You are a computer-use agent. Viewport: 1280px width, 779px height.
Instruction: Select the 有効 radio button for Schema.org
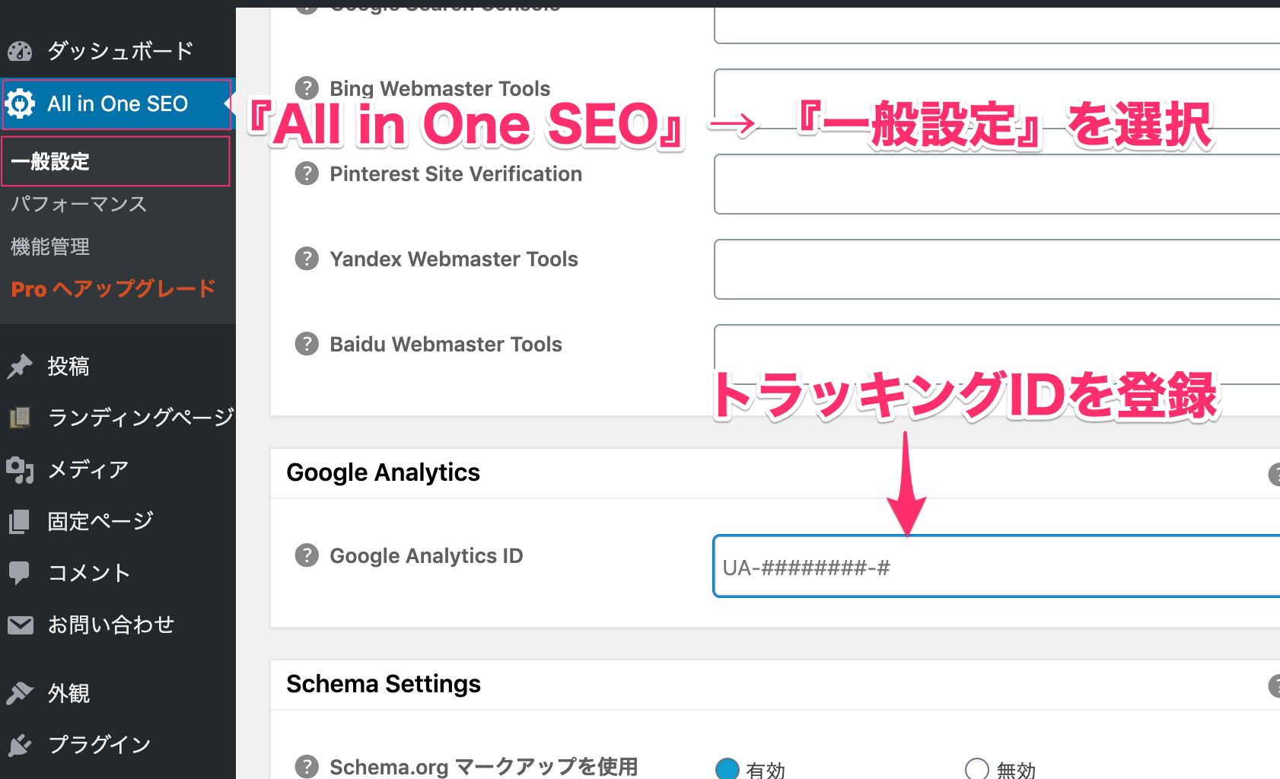pyautogui.click(x=728, y=769)
